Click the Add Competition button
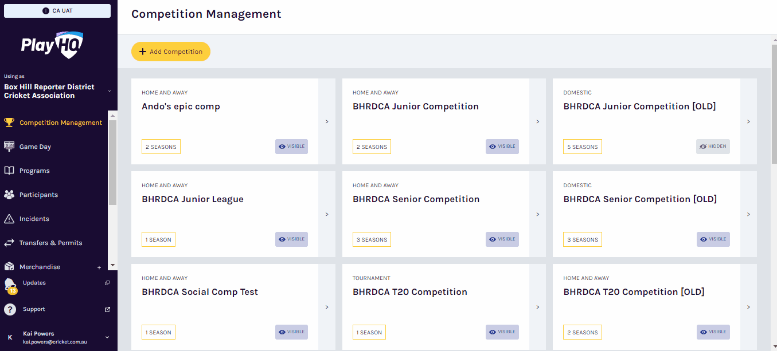The image size is (777, 351). coord(171,52)
